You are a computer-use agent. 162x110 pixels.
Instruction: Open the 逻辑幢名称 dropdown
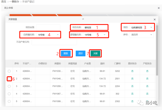pos(95,35)
